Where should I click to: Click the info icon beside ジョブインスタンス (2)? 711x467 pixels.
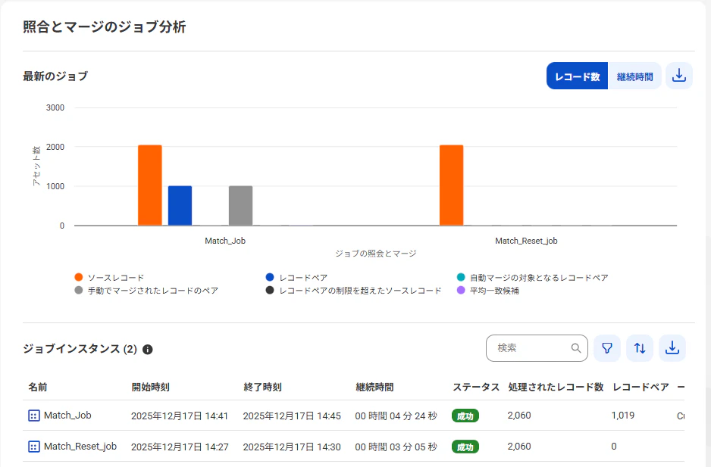[147, 349]
